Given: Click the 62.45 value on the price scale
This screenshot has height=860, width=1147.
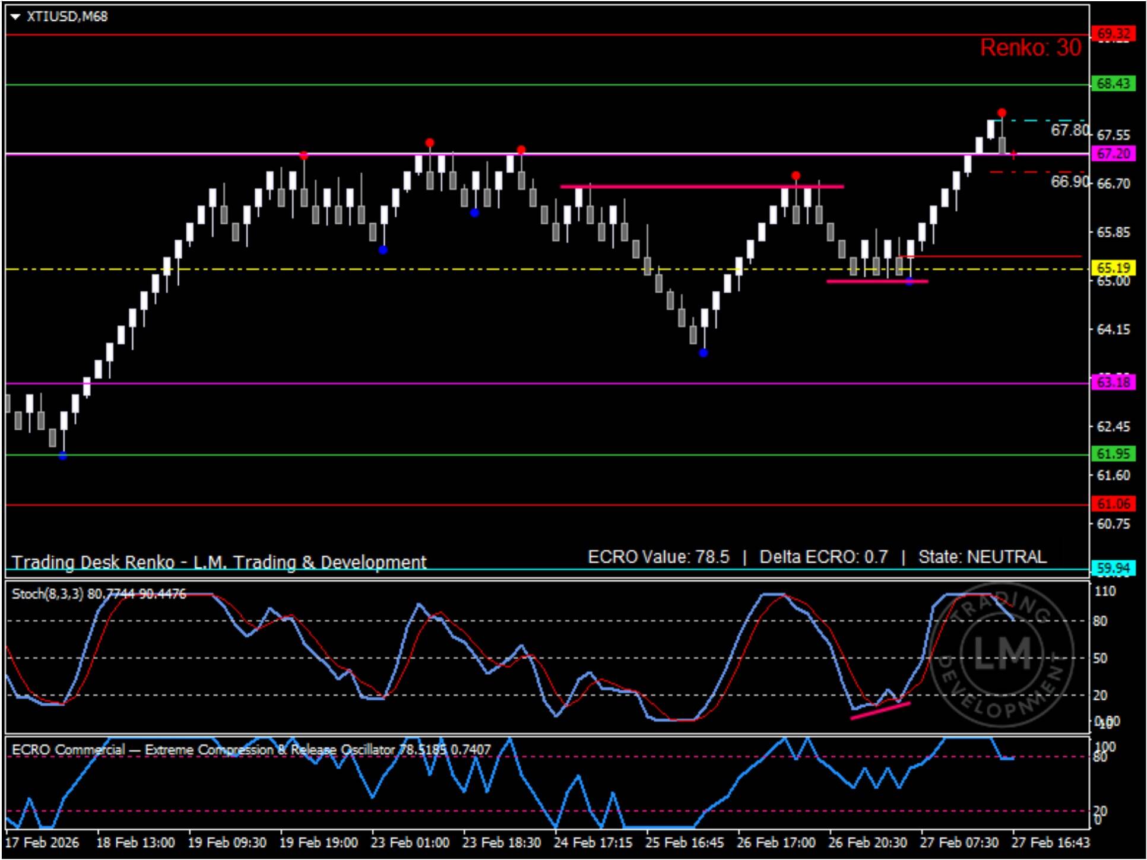Looking at the screenshot, I should pos(1113,427).
